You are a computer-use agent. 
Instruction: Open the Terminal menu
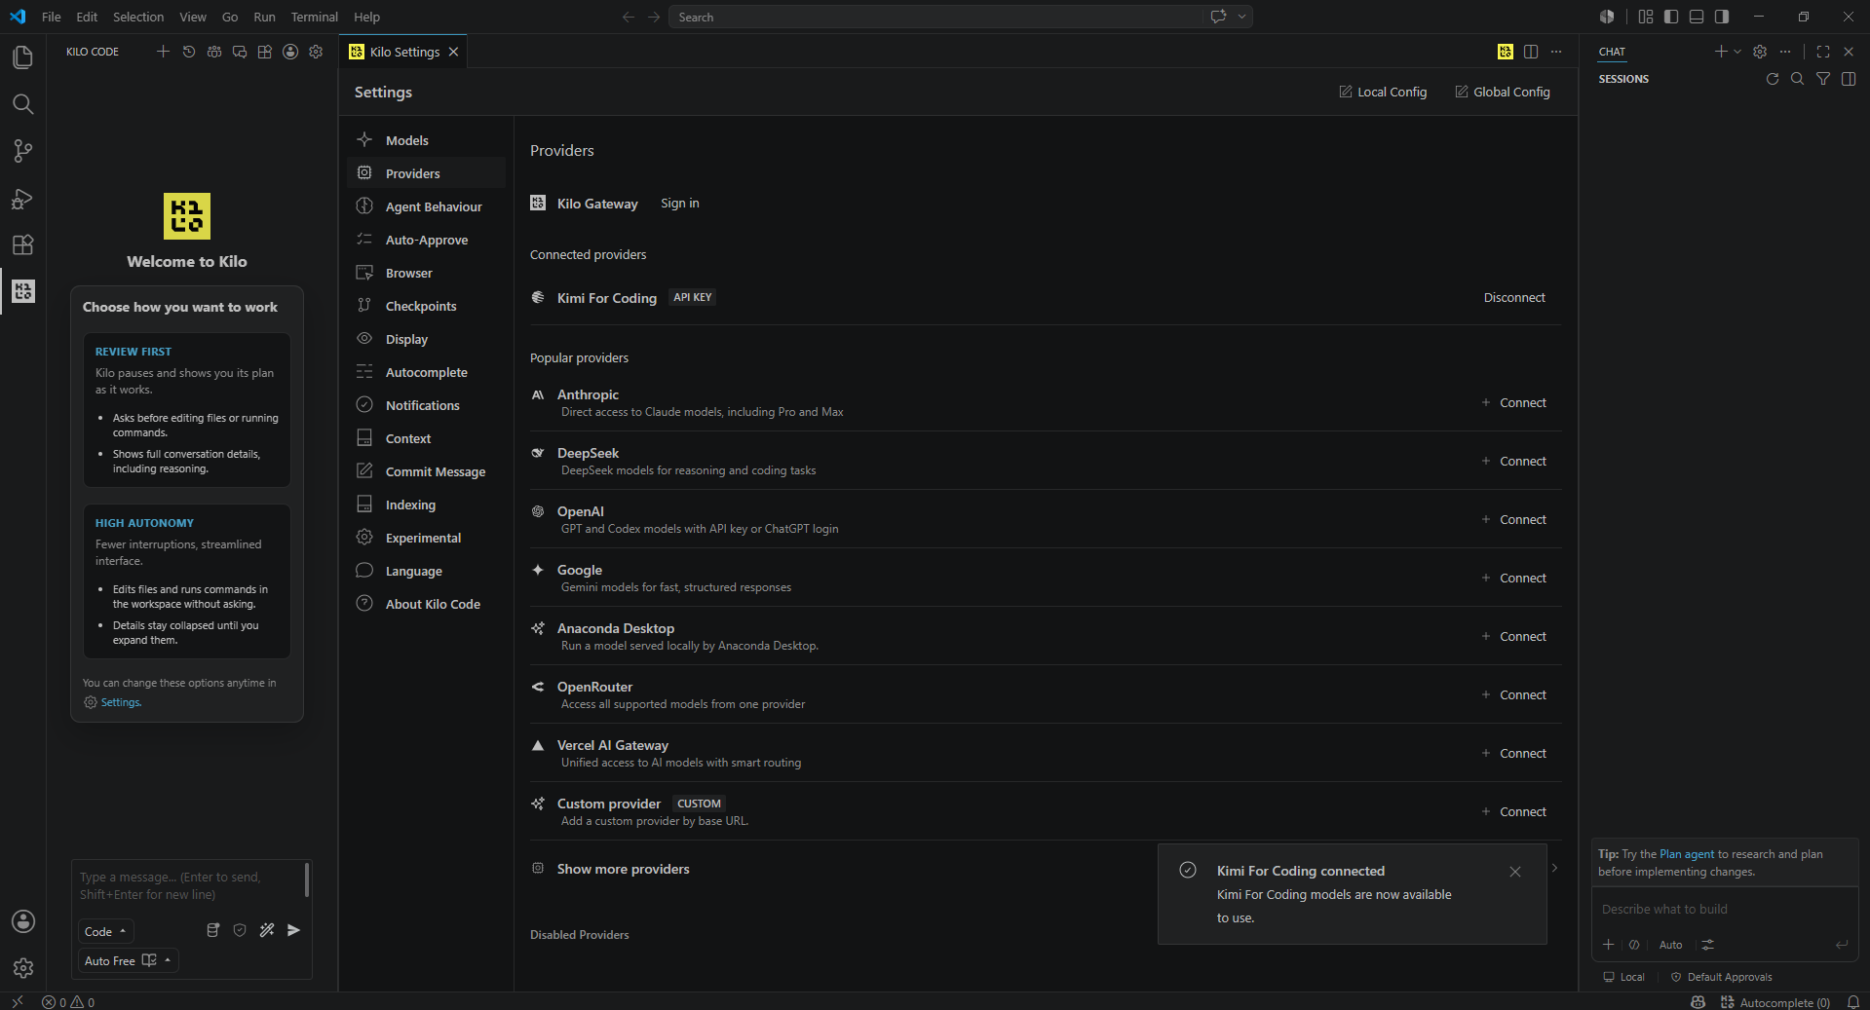point(314,17)
